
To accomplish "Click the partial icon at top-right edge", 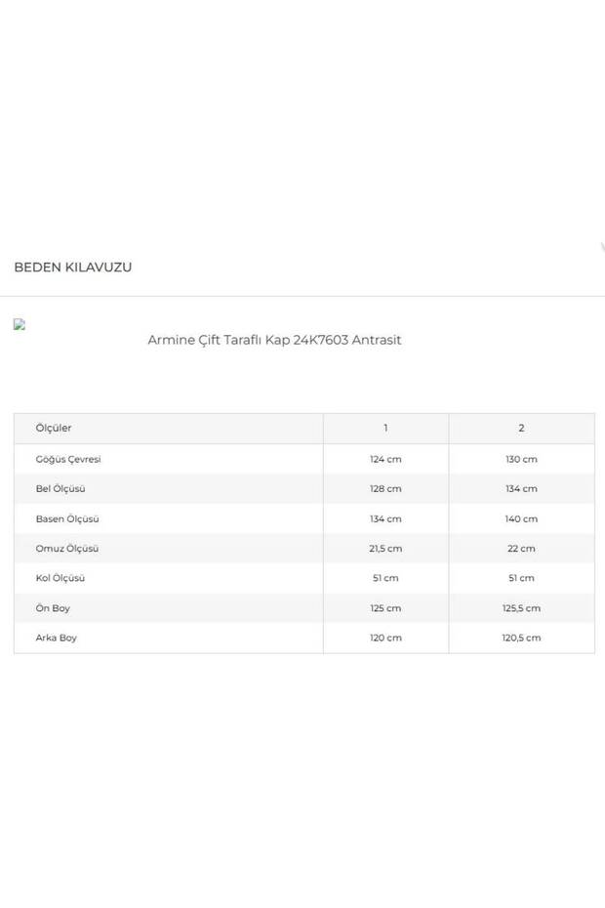I will pos(602,247).
